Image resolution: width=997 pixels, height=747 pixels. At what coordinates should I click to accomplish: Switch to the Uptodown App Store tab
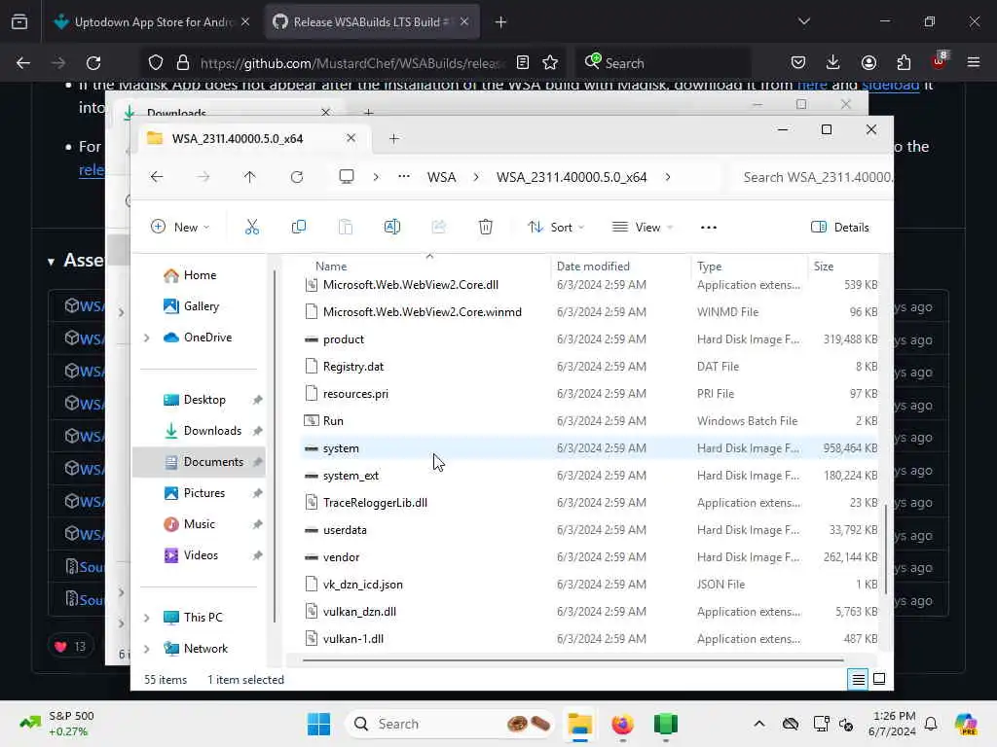click(151, 22)
